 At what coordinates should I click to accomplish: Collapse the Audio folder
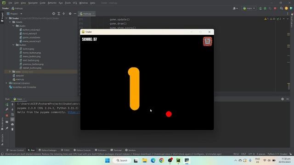point(13,26)
